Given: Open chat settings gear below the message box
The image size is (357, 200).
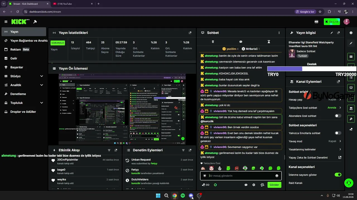Looking at the screenshot, I should tap(254, 185).
